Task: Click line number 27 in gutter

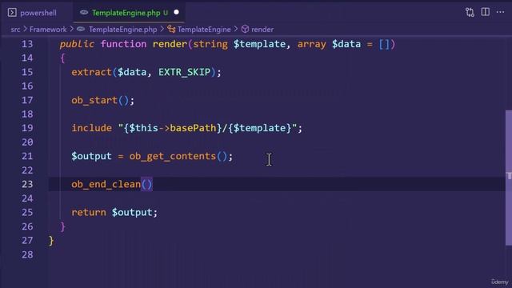Action: [x=27, y=240]
